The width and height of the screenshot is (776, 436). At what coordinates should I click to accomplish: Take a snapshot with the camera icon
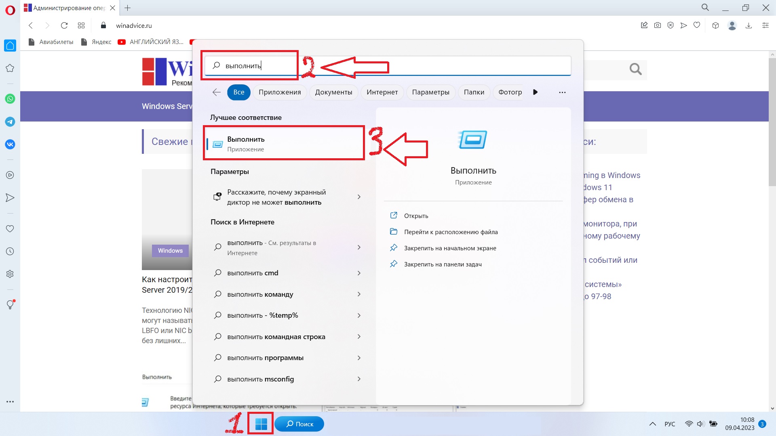tap(658, 25)
